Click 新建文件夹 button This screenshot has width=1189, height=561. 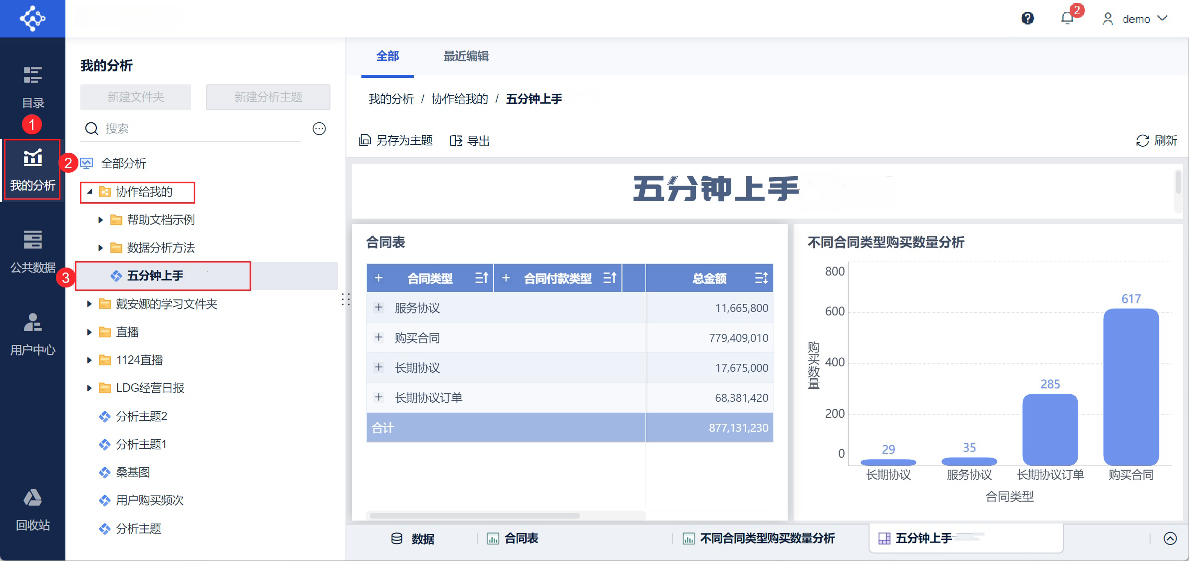click(136, 97)
